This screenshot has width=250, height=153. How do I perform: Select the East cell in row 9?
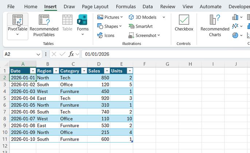click(48, 125)
